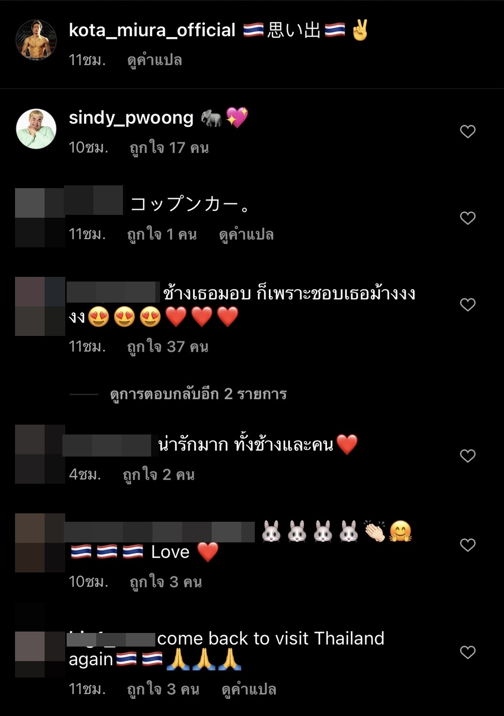
Task: View the ถูกใจ 37 คน likes list
Action: coord(168,347)
